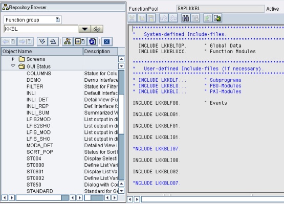The image size is (284, 204).
Task: Click the Screens folder label
Action: point(36,59)
